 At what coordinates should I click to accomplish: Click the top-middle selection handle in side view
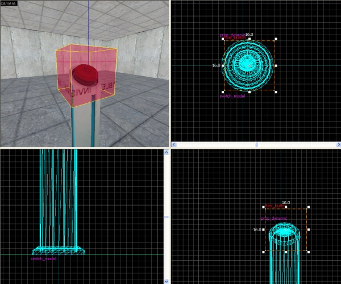pyautogui.click(x=286, y=207)
